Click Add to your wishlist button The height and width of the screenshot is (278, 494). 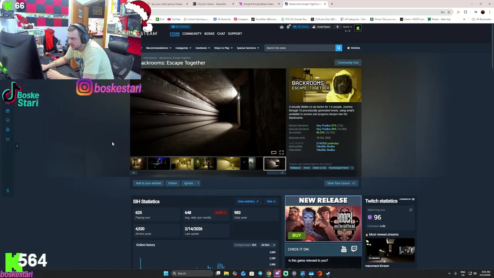point(148,183)
